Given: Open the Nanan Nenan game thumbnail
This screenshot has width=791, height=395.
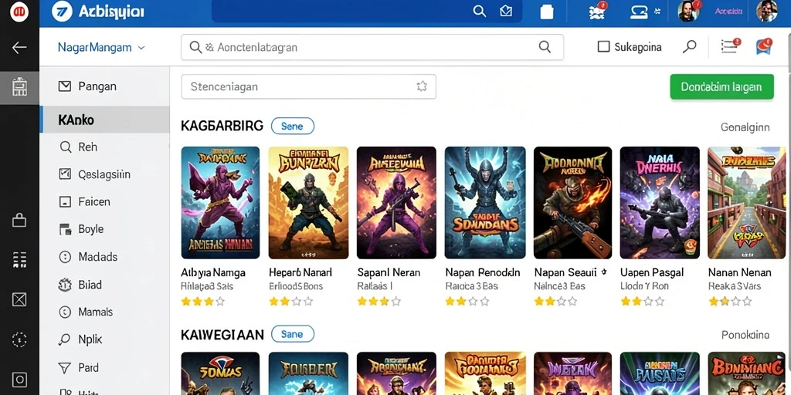Looking at the screenshot, I should [747, 203].
